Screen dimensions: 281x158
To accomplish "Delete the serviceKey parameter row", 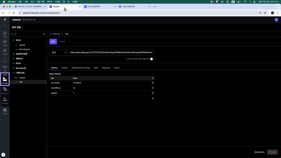I will [x=152, y=83].
